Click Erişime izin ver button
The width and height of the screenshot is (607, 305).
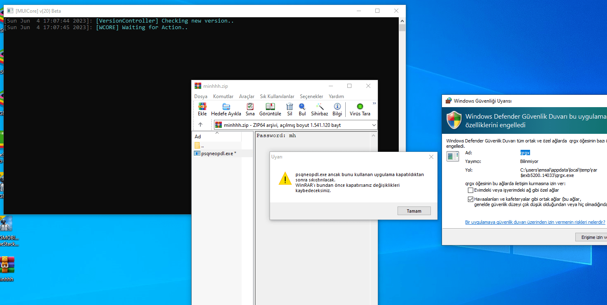coord(591,237)
